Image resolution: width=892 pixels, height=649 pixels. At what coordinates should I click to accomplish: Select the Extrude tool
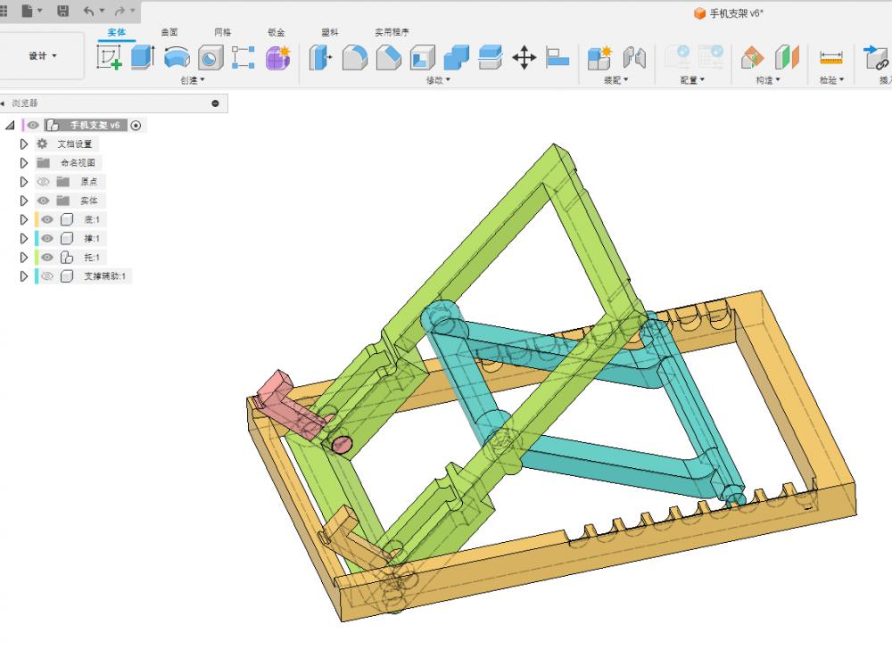pyautogui.click(x=143, y=57)
